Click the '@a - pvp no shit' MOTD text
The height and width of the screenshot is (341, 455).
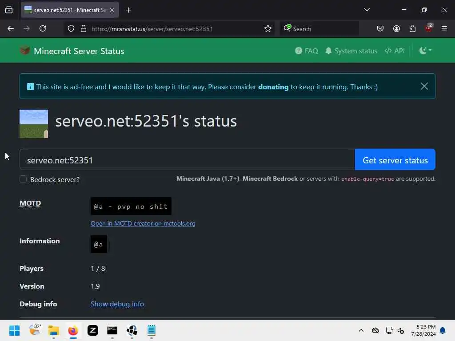pyautogui.click(x=131, y=206)
